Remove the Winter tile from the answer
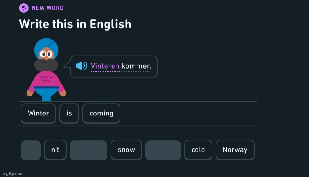Viewport: 309px width, 177px height. pyautogui.click(x=38, y=114)
